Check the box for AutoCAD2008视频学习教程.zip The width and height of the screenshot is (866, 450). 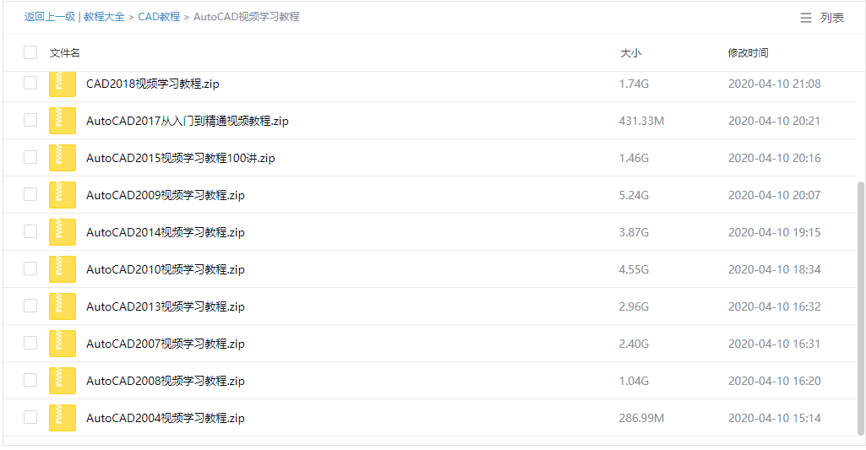click(30, 380)
